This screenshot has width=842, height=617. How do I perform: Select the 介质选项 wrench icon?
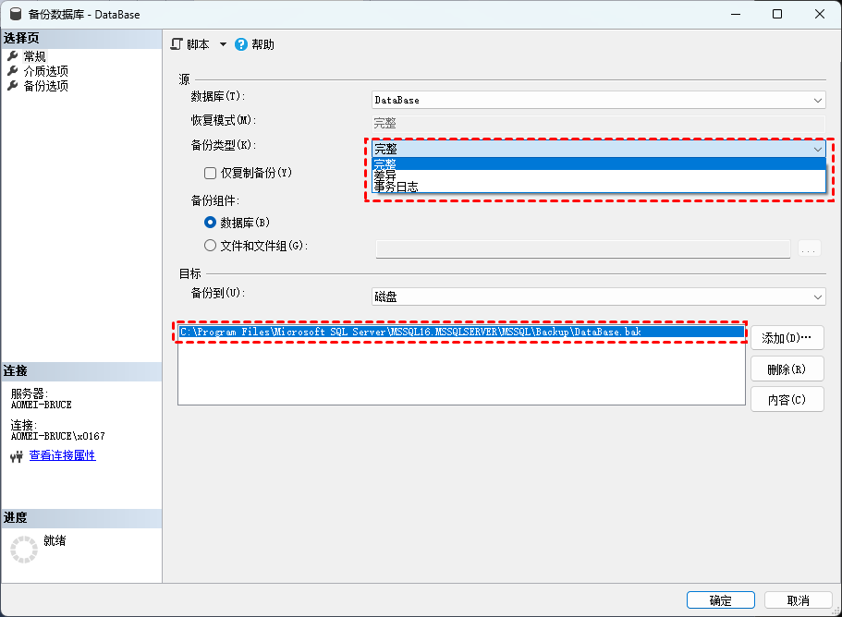(13, 71)
